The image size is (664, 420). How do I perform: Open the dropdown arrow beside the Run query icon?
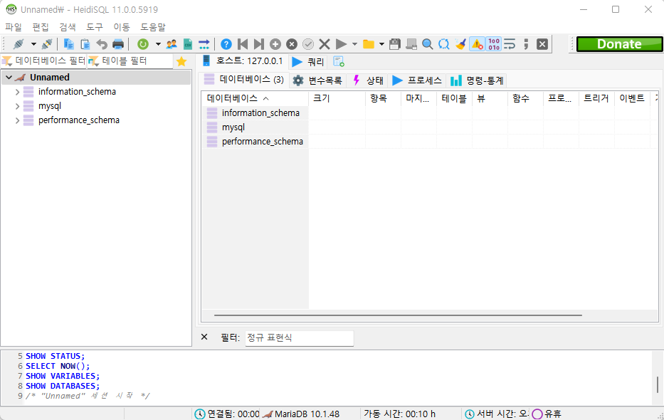(x=354, y=44)
